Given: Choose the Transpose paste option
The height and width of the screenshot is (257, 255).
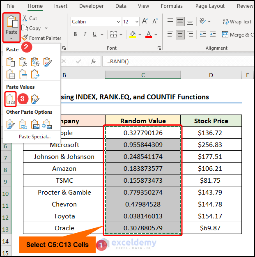Looking at the screenshot, I should pos(35,74).
